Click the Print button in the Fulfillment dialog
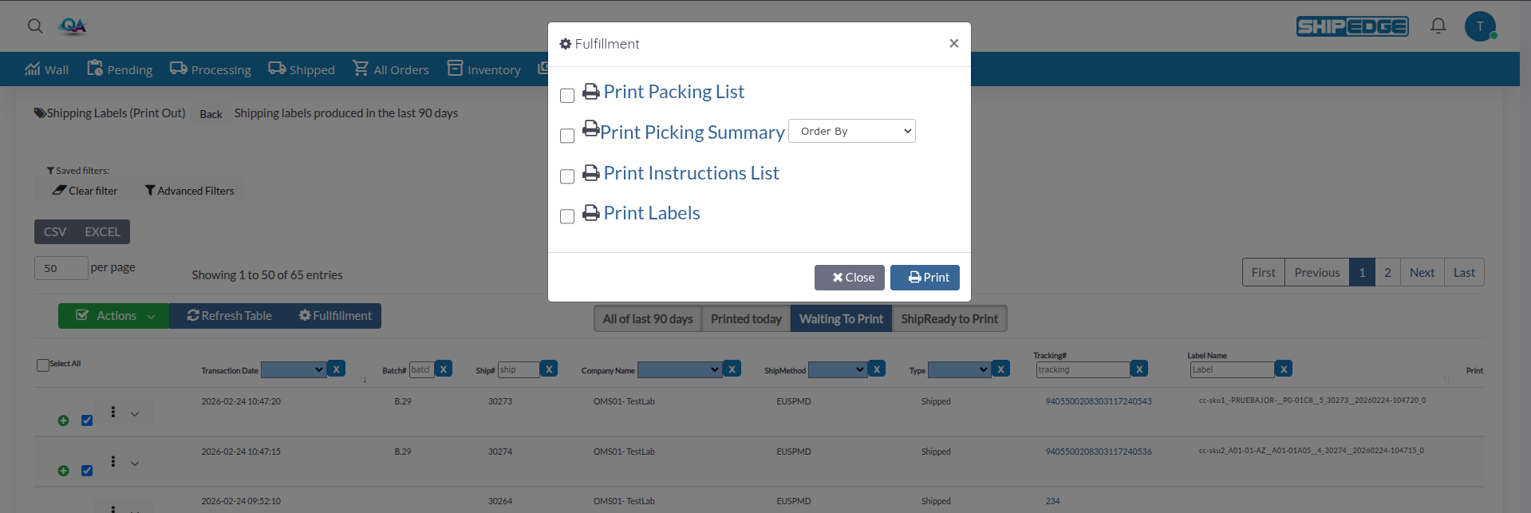This screenshot has width=1531, height=513. click(925, 277)
